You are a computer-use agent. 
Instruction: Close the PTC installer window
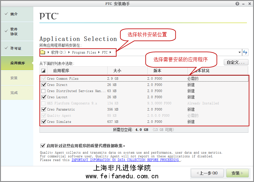[250, 4]
